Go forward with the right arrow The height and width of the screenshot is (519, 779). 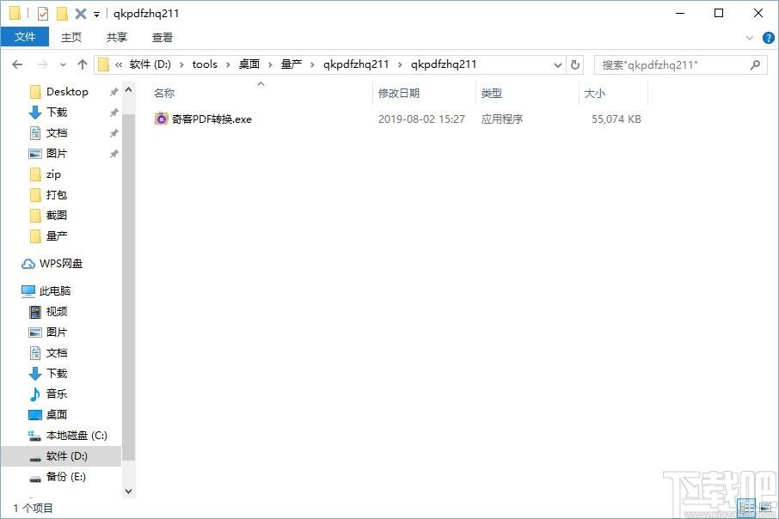coord(43,64)
